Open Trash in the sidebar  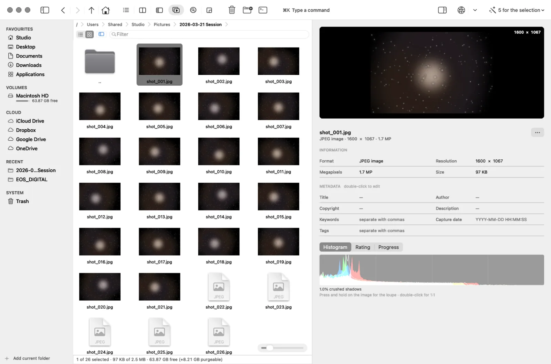tap(22, 201)
